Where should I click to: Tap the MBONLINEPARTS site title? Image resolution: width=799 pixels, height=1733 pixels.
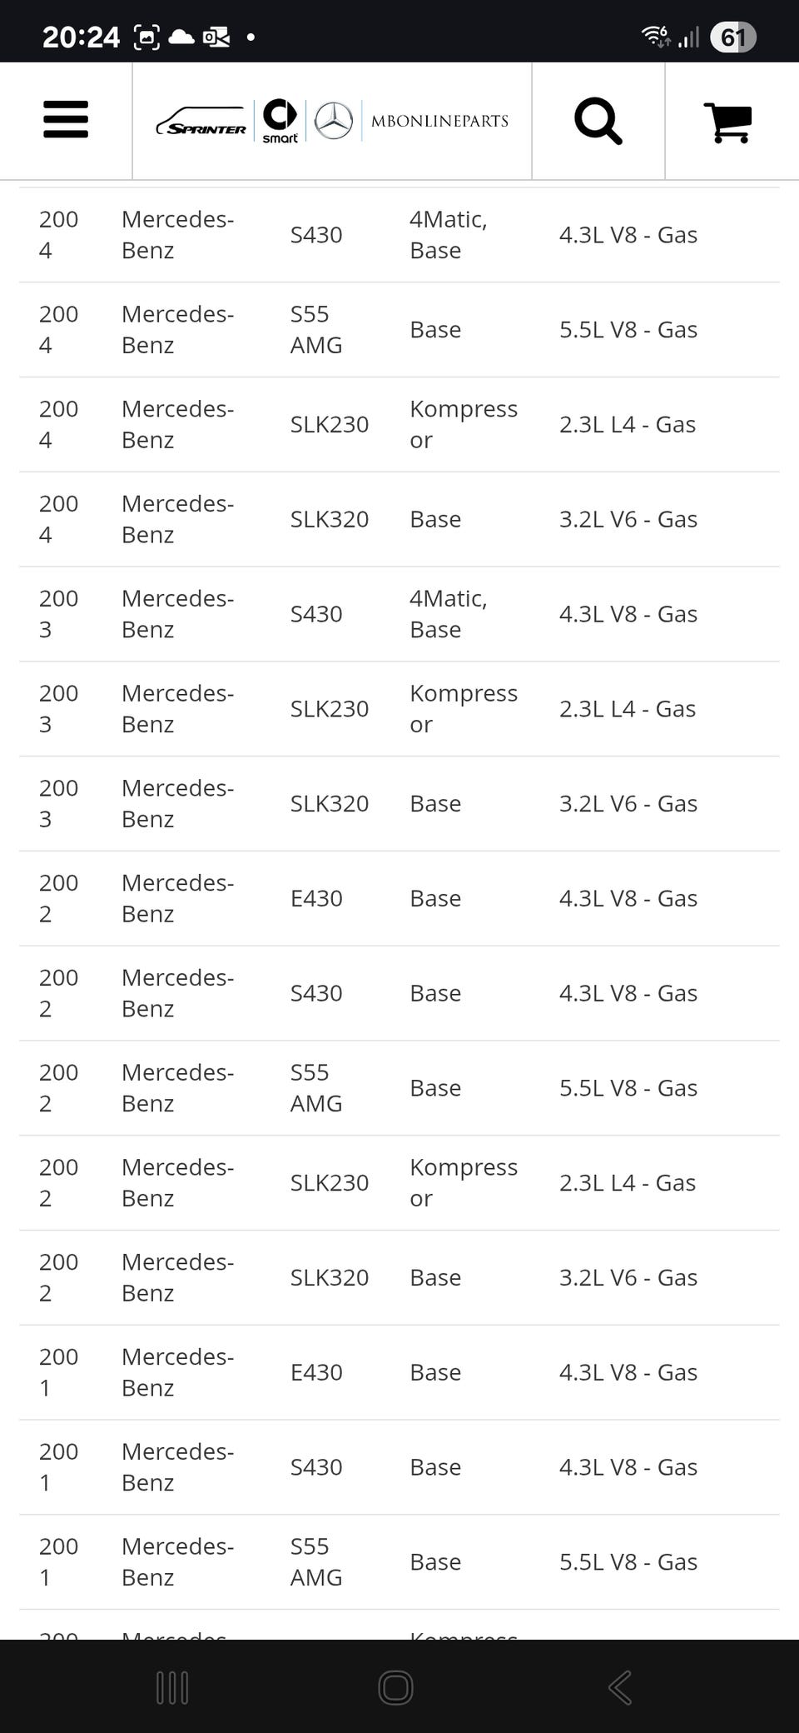[x=439, y=121]
